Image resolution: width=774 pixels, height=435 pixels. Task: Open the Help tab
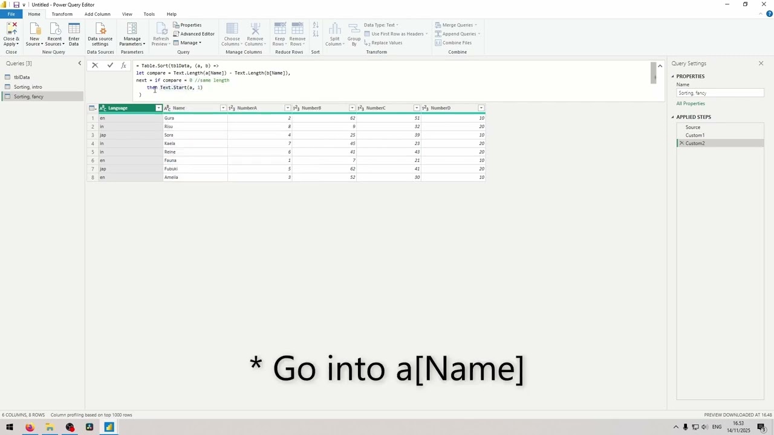coord(172,14)
